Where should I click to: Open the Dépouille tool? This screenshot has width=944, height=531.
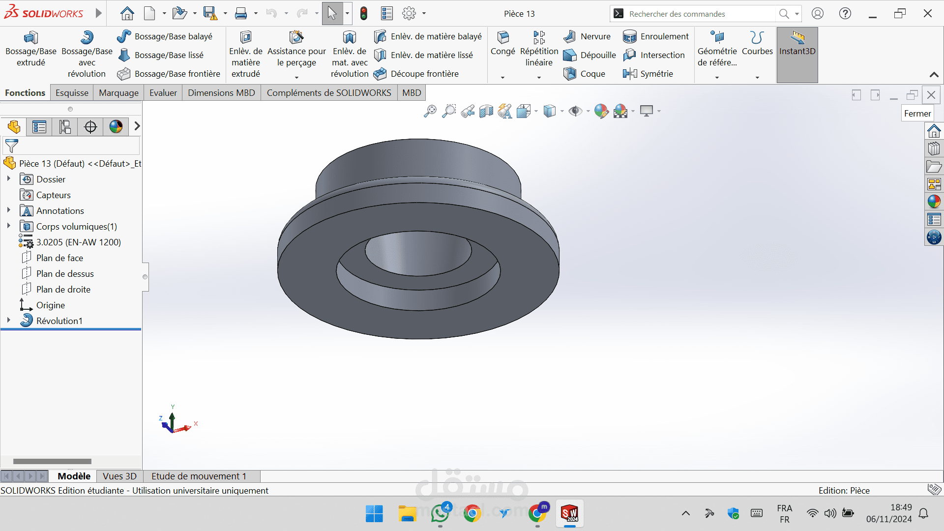pyautogui.click(x=570, y=55)
